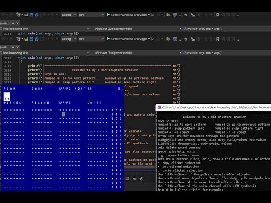
Task: Click the NOISE channel header
Action: (94, 103)
